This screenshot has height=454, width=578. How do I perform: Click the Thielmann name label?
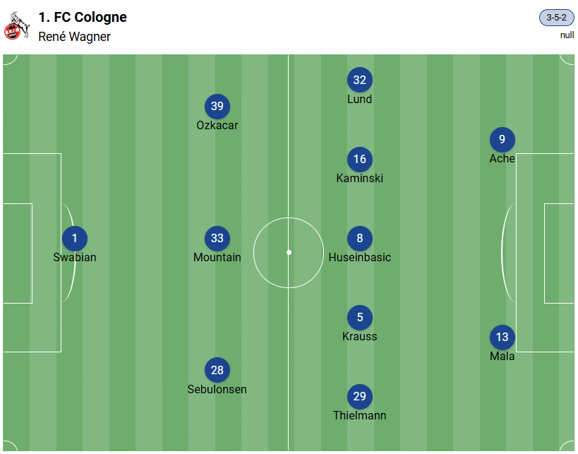click(x=360, y=416)
